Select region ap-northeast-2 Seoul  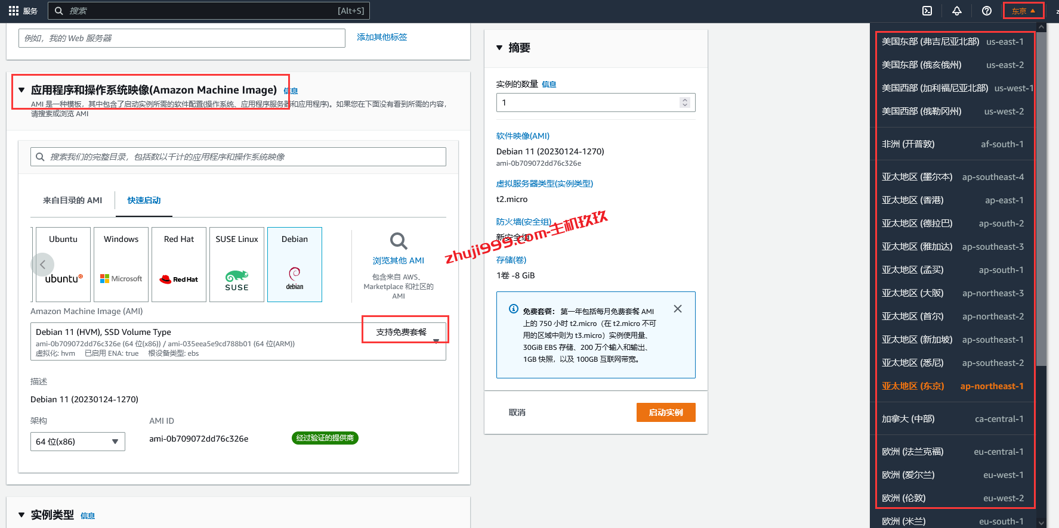pos(952,316)
